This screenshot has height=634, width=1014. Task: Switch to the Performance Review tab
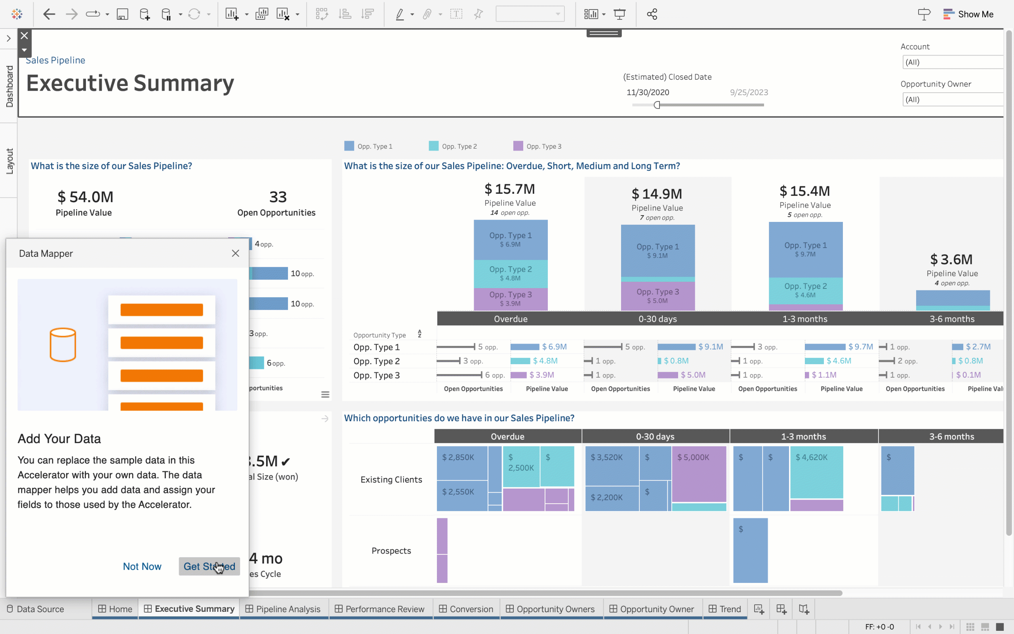click(385, 608)
